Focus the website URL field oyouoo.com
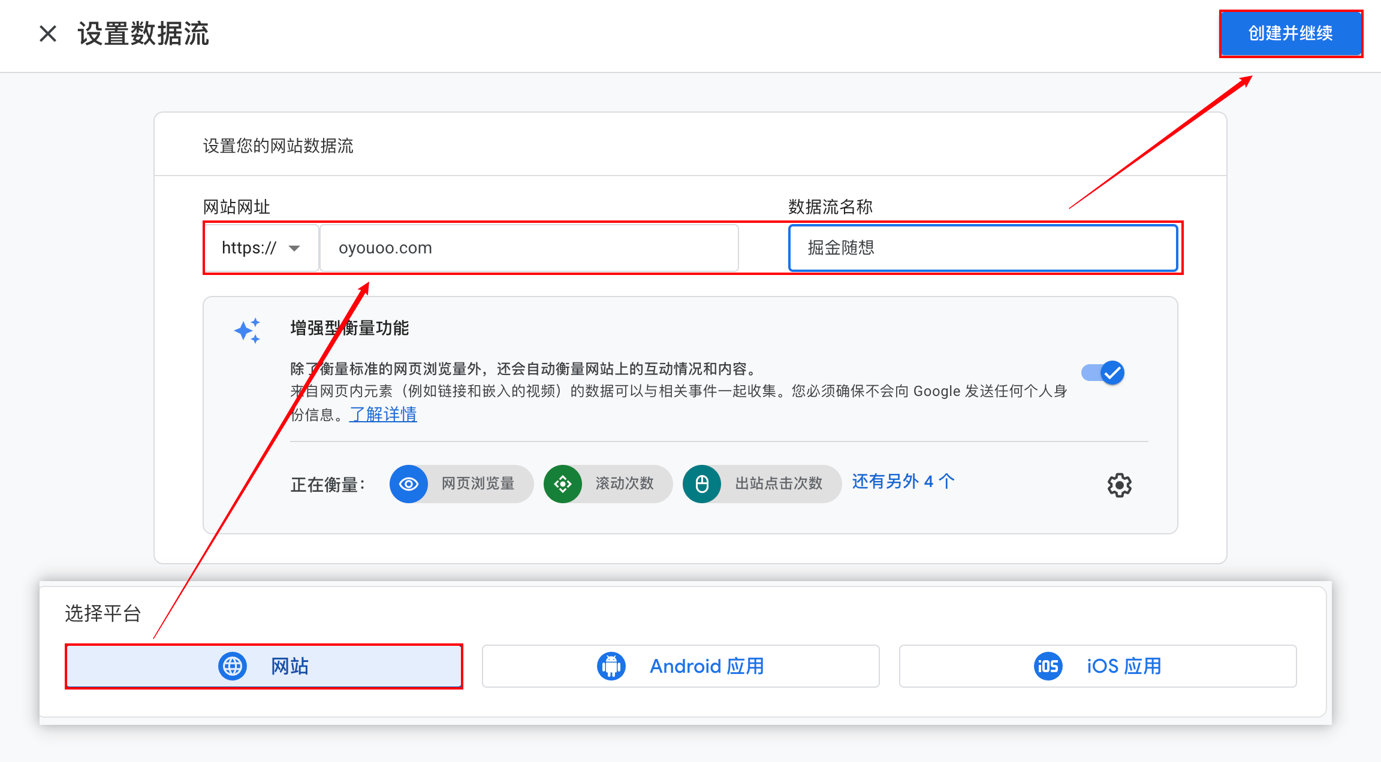Screen dimensions: 1381x762 pos(529,248)
